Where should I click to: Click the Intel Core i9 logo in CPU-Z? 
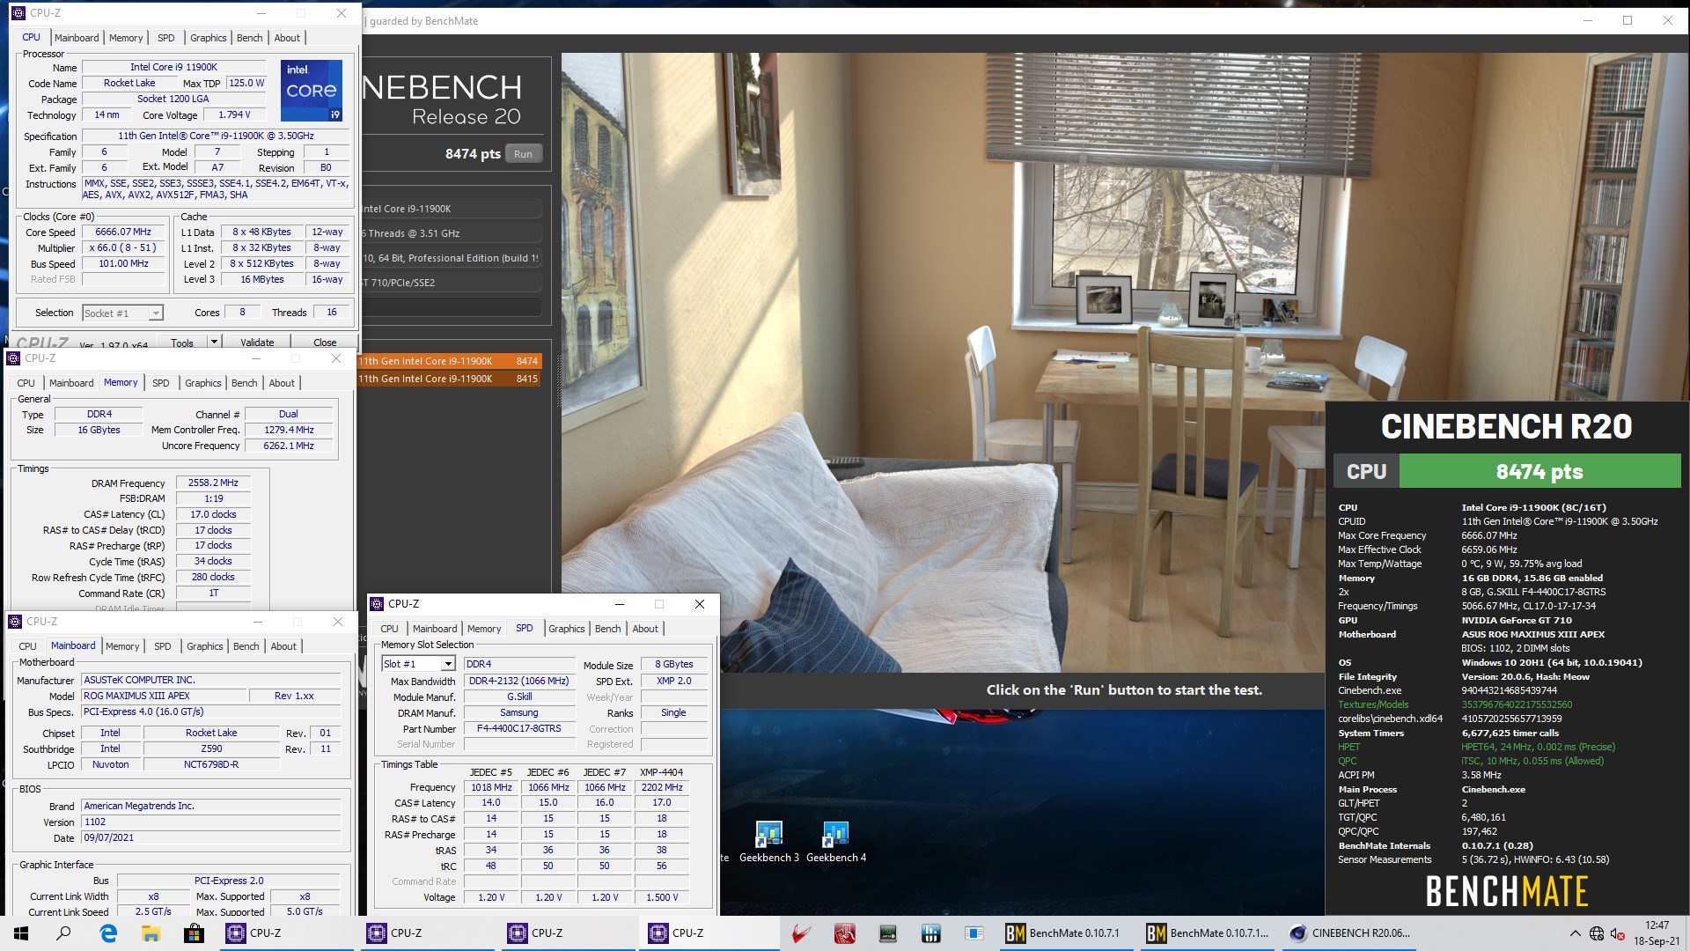pos(311,91)
